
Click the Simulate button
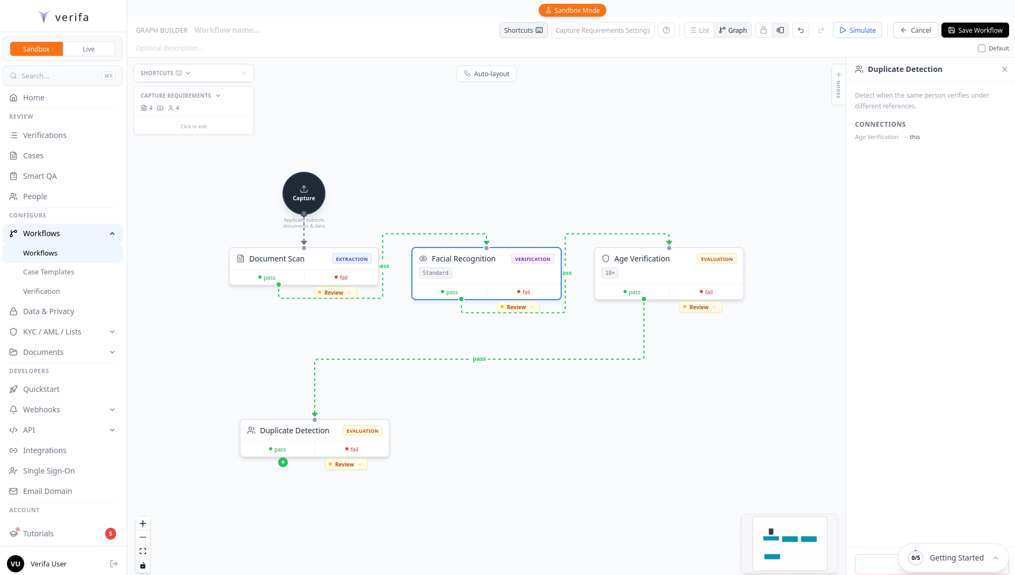[x=857, y=30]
